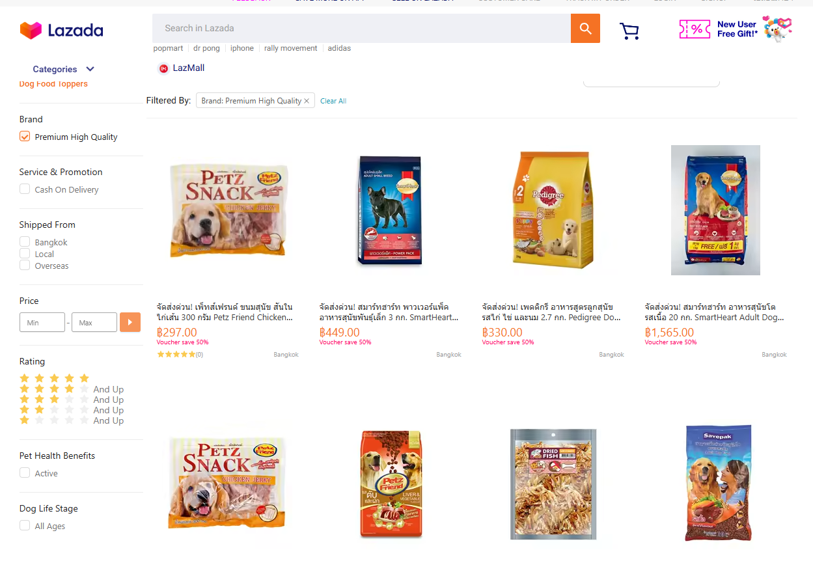
Task: Click in the Search in Lazada field
Action: coord(361,29)
